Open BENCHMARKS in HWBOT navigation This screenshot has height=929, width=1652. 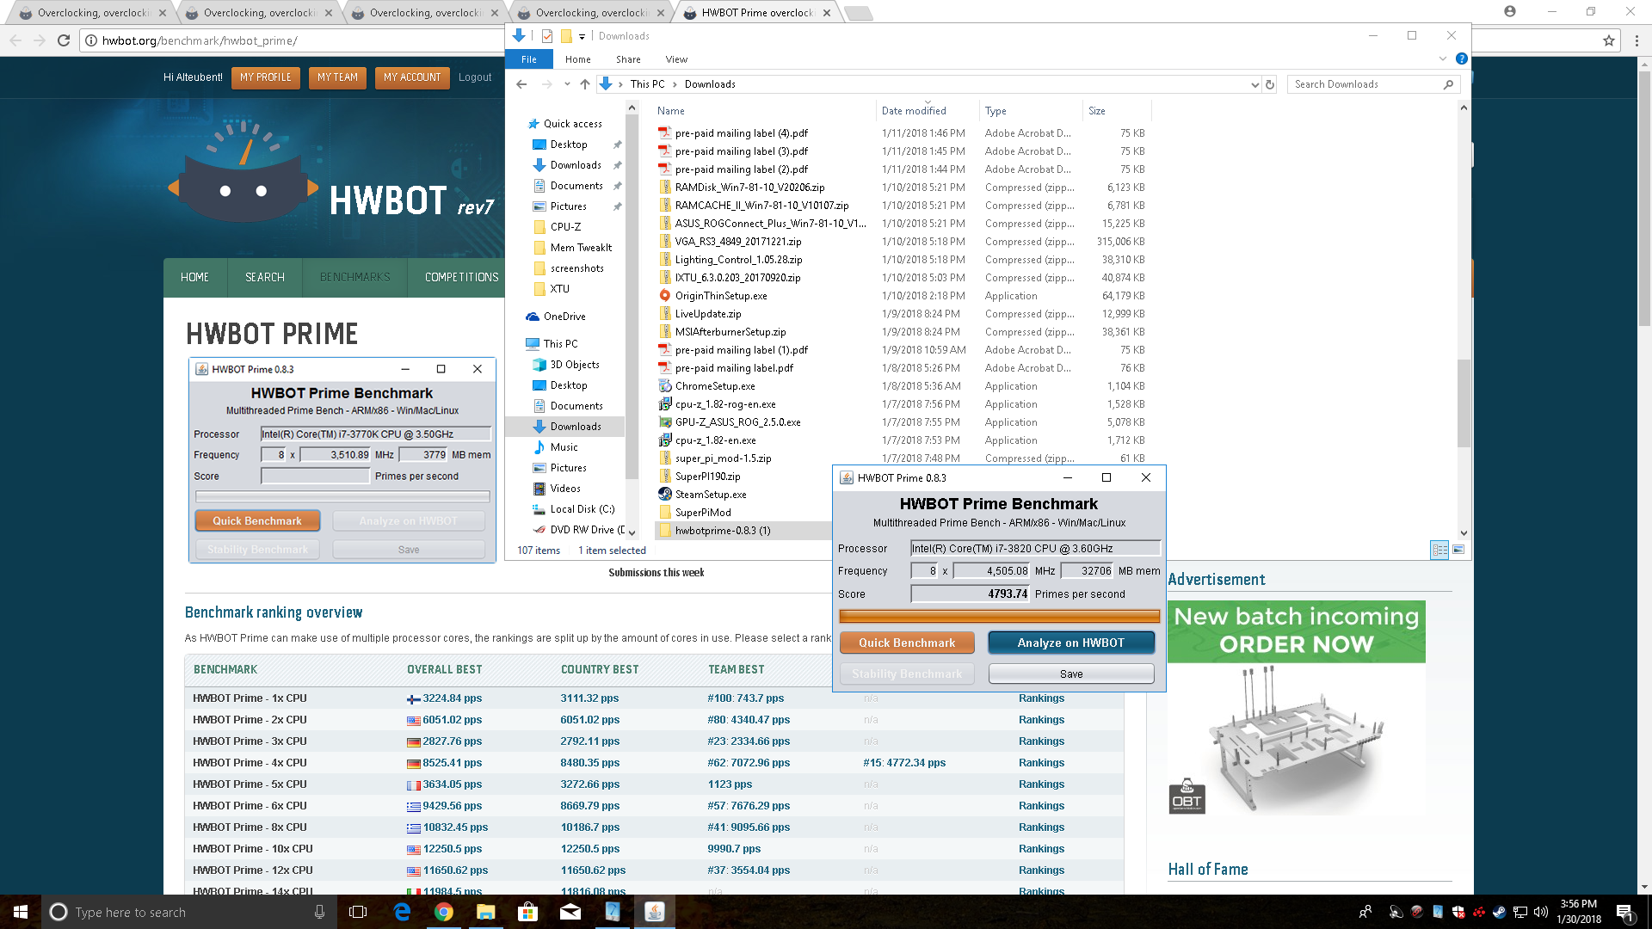coord(354,277)
